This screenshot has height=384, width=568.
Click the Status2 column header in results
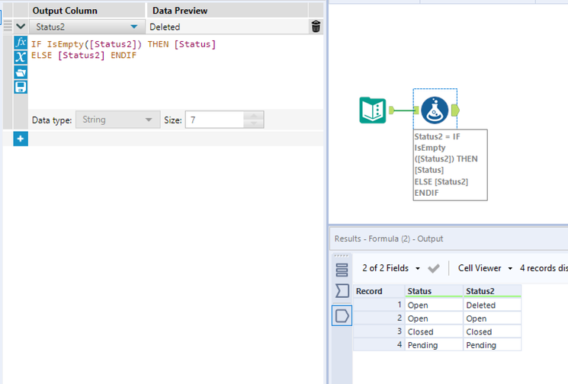493,291
